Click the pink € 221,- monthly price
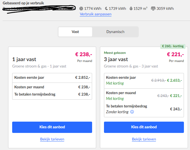This screenshot has width=190, height=150. 175,54
